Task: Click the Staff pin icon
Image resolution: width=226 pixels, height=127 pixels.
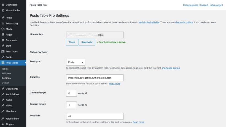Action: pos(3,46)
